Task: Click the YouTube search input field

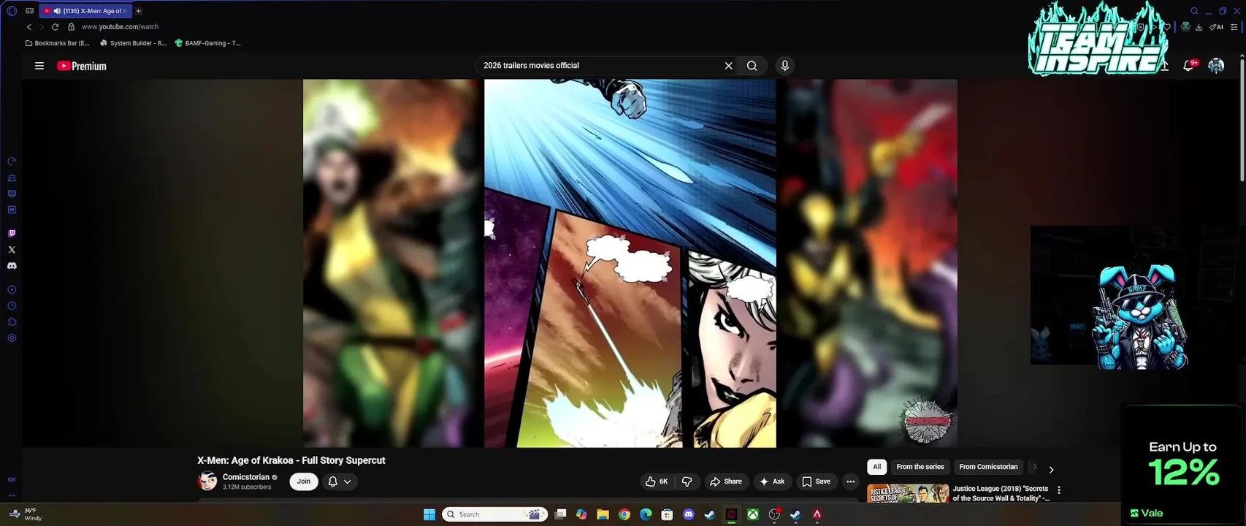Action: tap(599, 66)
